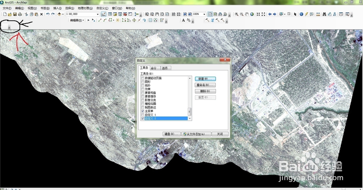Click the Go To XY tool icon

pyautogui.click(x=335, y=14)
